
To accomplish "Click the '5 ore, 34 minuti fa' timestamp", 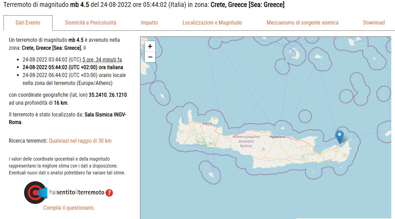I will 102,60.
